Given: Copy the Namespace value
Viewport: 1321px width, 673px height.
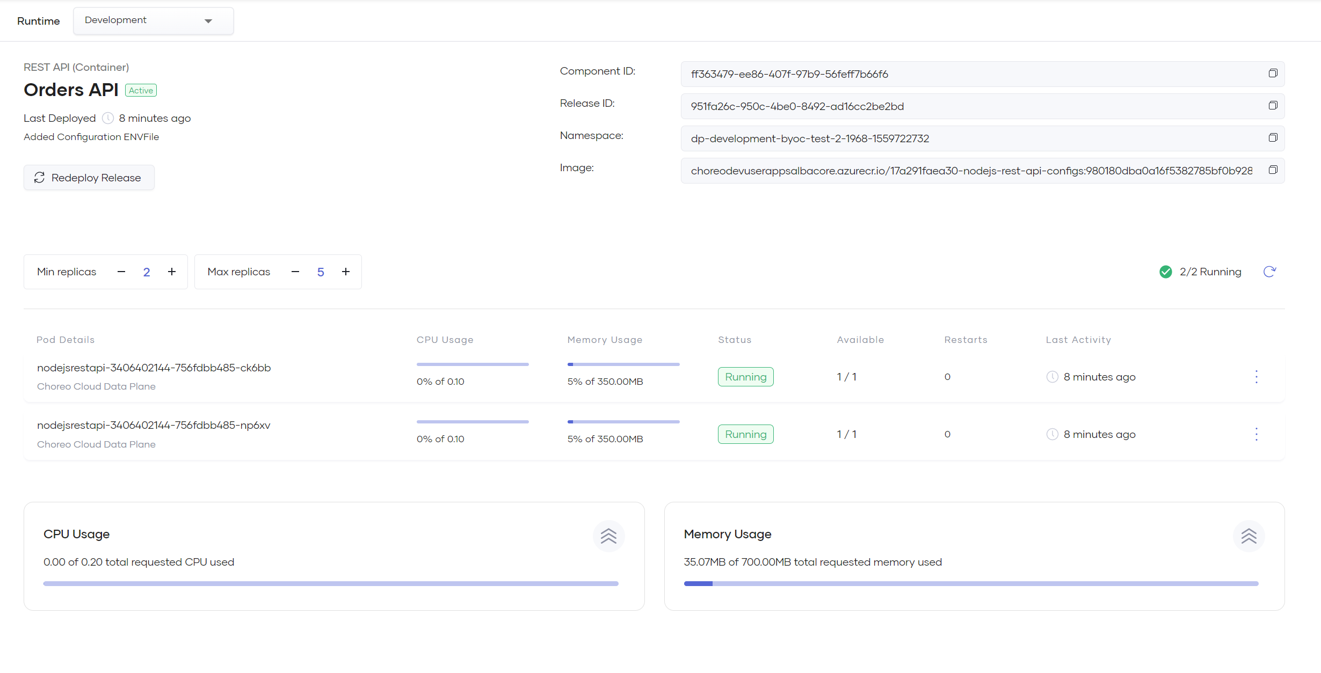Looking at the screenshot, I should tap(1273, 138).
